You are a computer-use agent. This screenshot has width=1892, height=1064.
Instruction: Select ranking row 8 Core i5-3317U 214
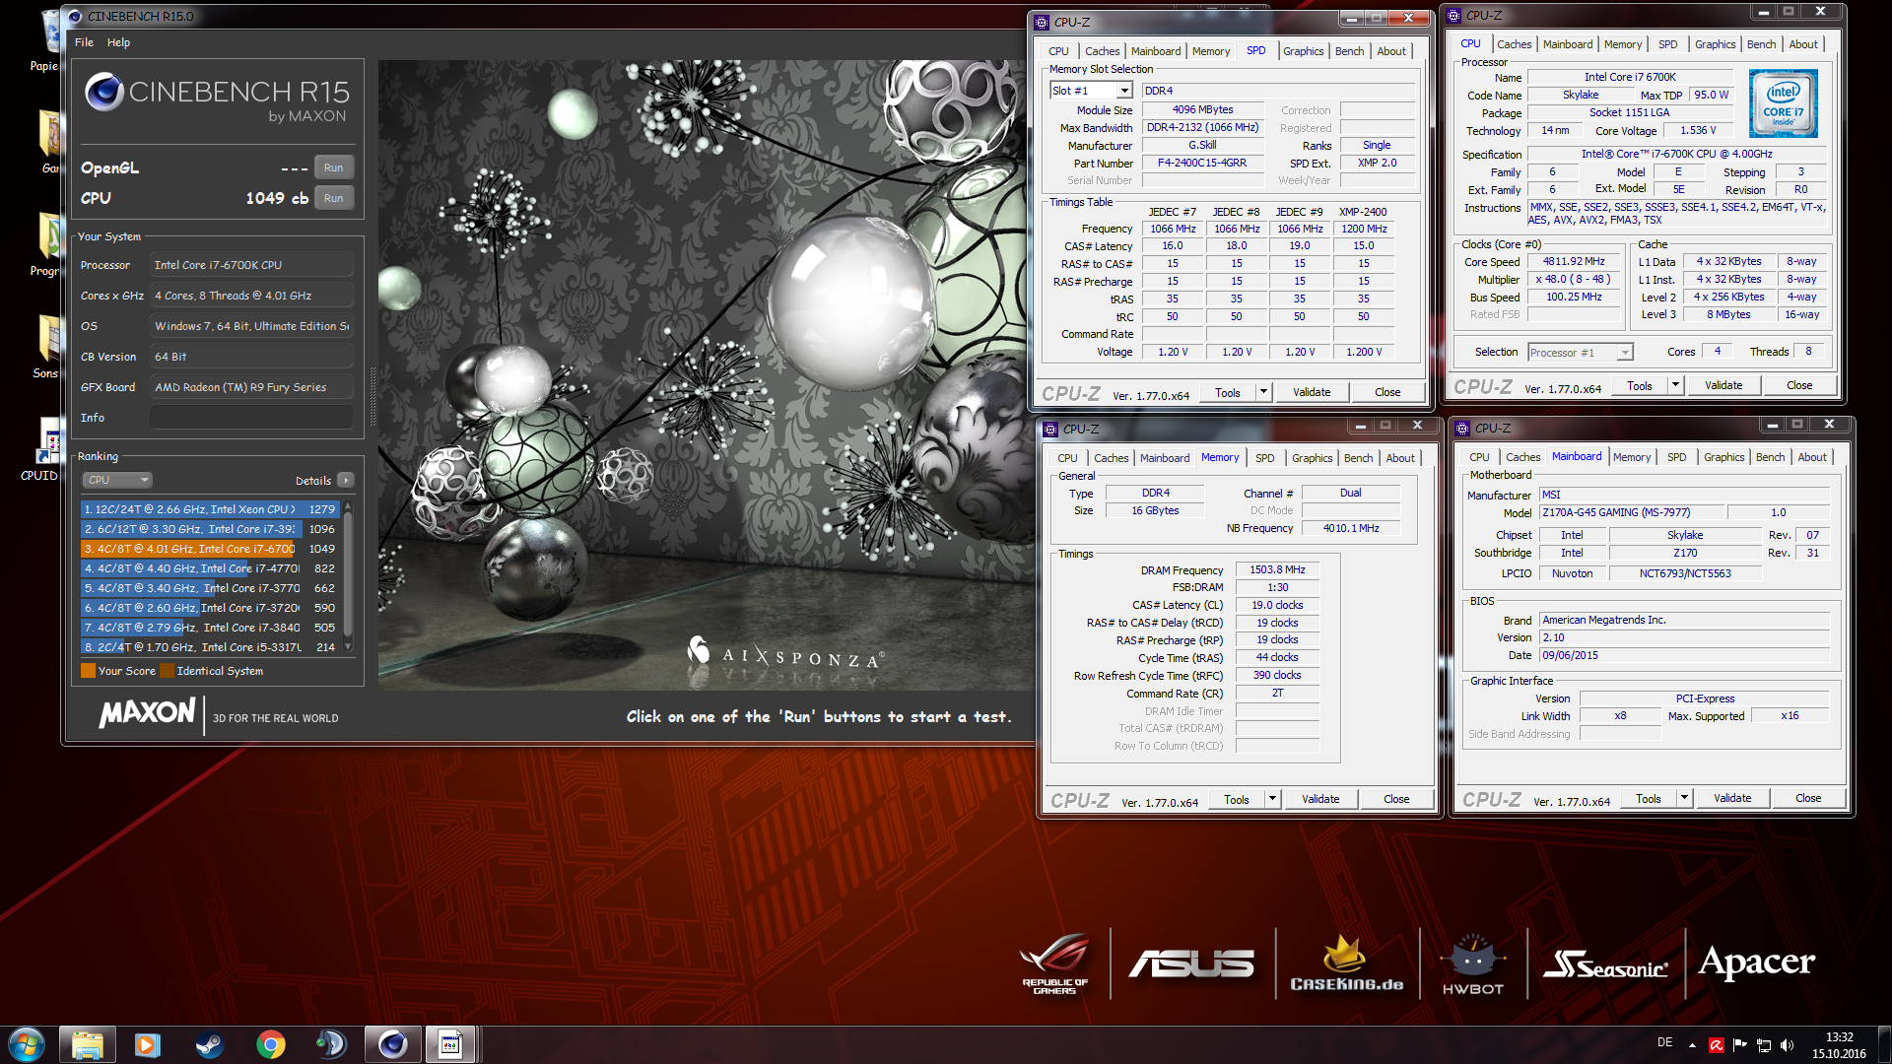tap(210, 647)
